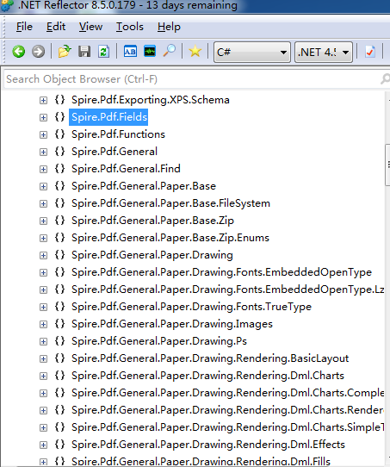Open the Tools menu
This screenshot has height=467, width=390.
coord(130,27)
